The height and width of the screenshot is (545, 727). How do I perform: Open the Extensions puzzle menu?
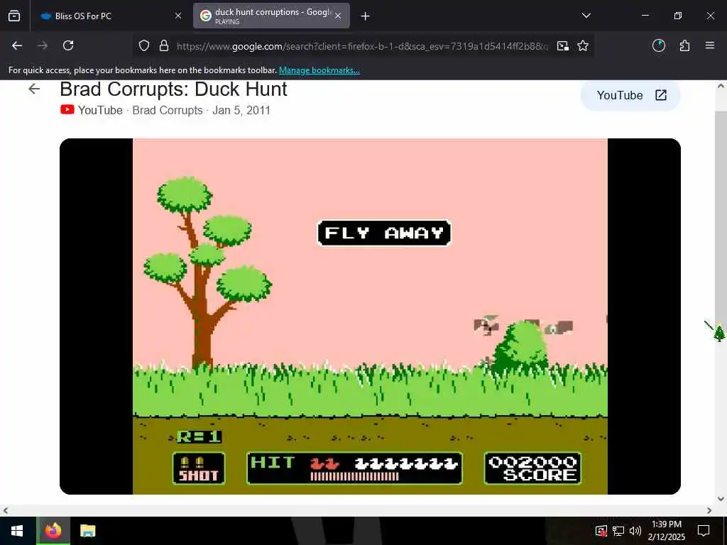(x=684, y=45)
